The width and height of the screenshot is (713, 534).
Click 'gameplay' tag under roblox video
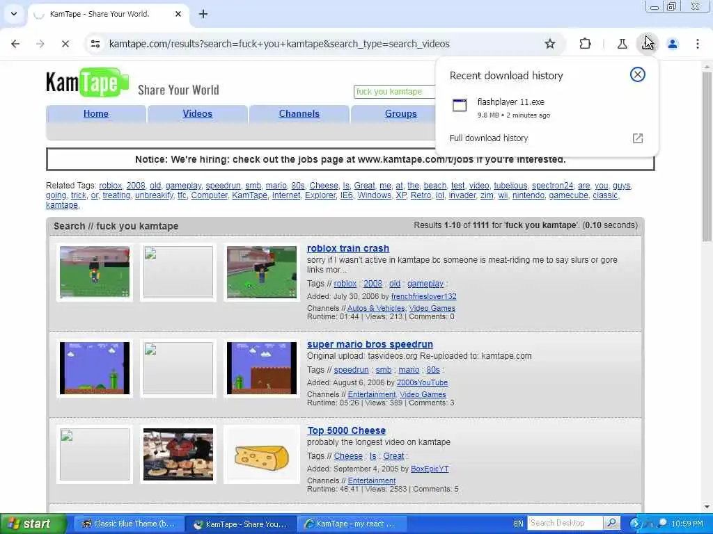(x=425, y=284)
